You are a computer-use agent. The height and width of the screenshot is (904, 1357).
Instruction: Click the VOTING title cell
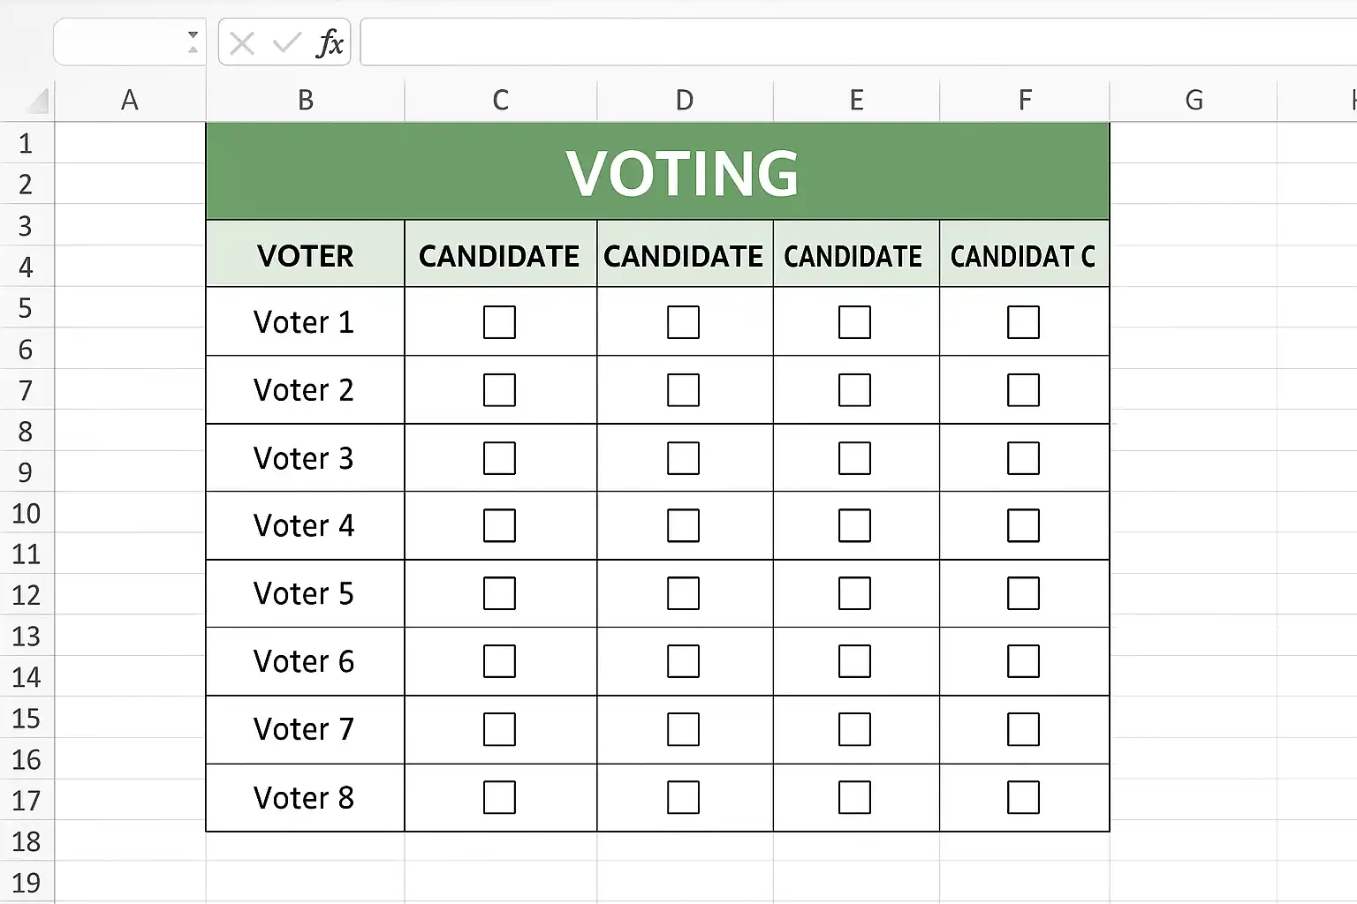pos(657,171)
